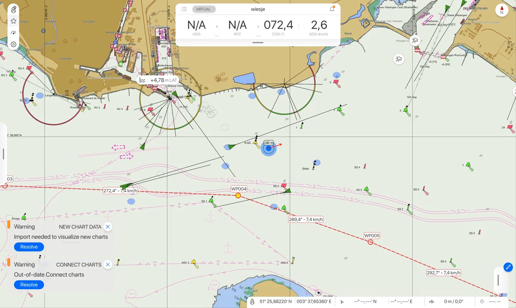Viewport: 516px width, 308px height.
Task: Open the speedometer instruments tool
Action: [14, 33]
